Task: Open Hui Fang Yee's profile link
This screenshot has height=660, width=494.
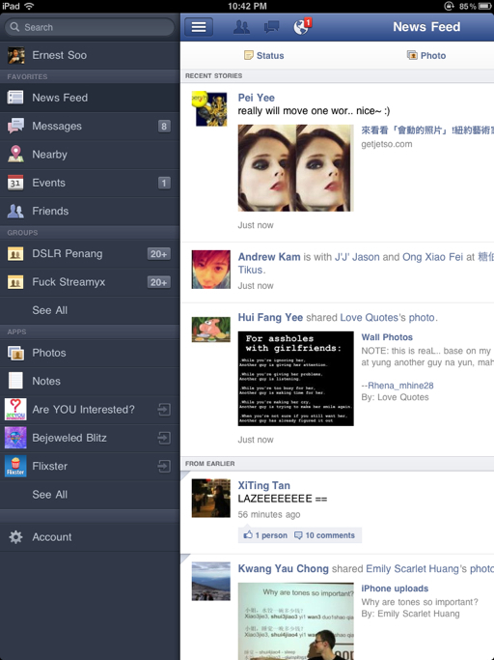Action: pyautogui.click(x=270, y=317)
